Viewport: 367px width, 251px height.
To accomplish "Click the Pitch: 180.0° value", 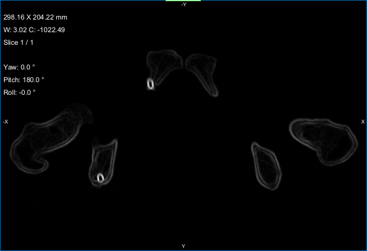I will [24, 80].
